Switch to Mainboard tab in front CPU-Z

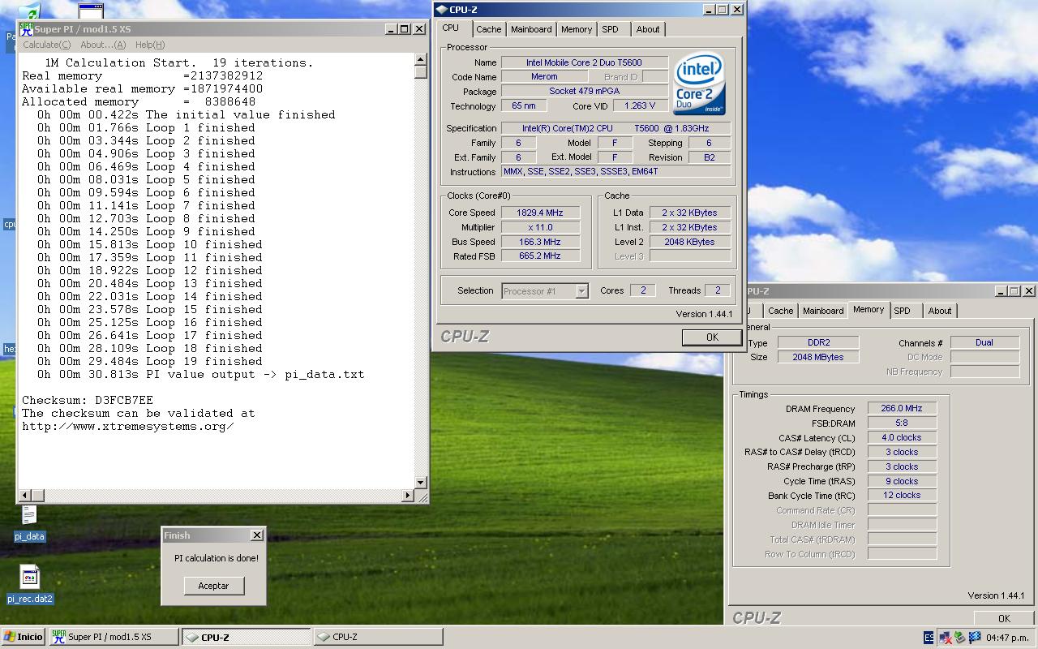pyautogui.click(x=531, y=29)
